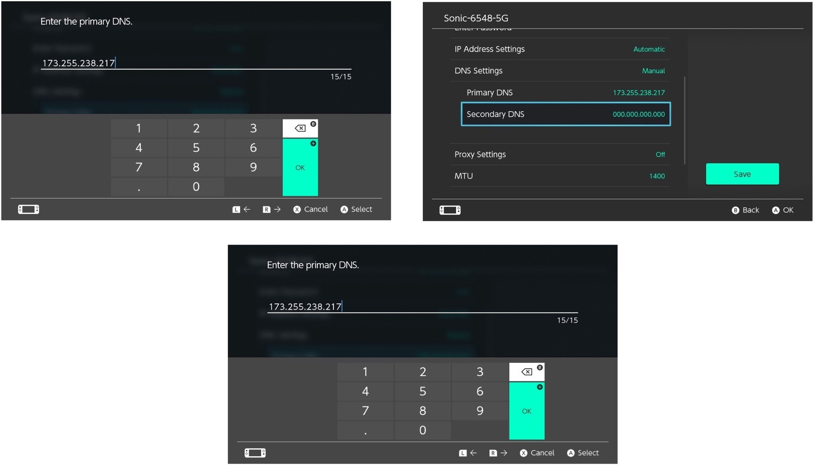
Task: Click Save button for network settings
Action: (x=742, y=174)
